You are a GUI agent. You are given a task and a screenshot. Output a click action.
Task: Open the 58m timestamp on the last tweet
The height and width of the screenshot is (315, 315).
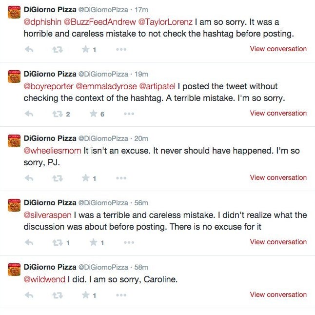141,267
